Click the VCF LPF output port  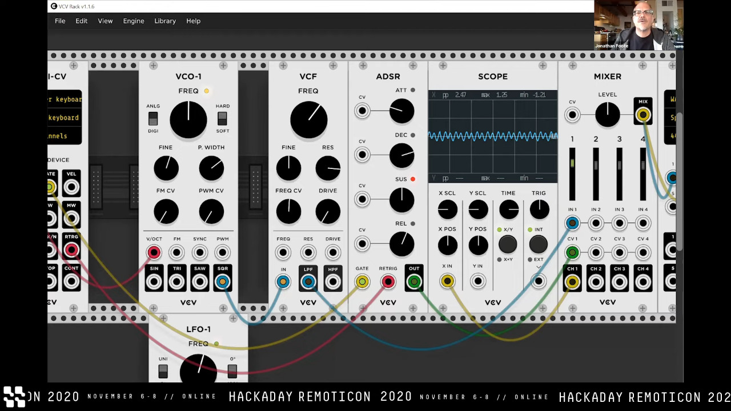308,281
